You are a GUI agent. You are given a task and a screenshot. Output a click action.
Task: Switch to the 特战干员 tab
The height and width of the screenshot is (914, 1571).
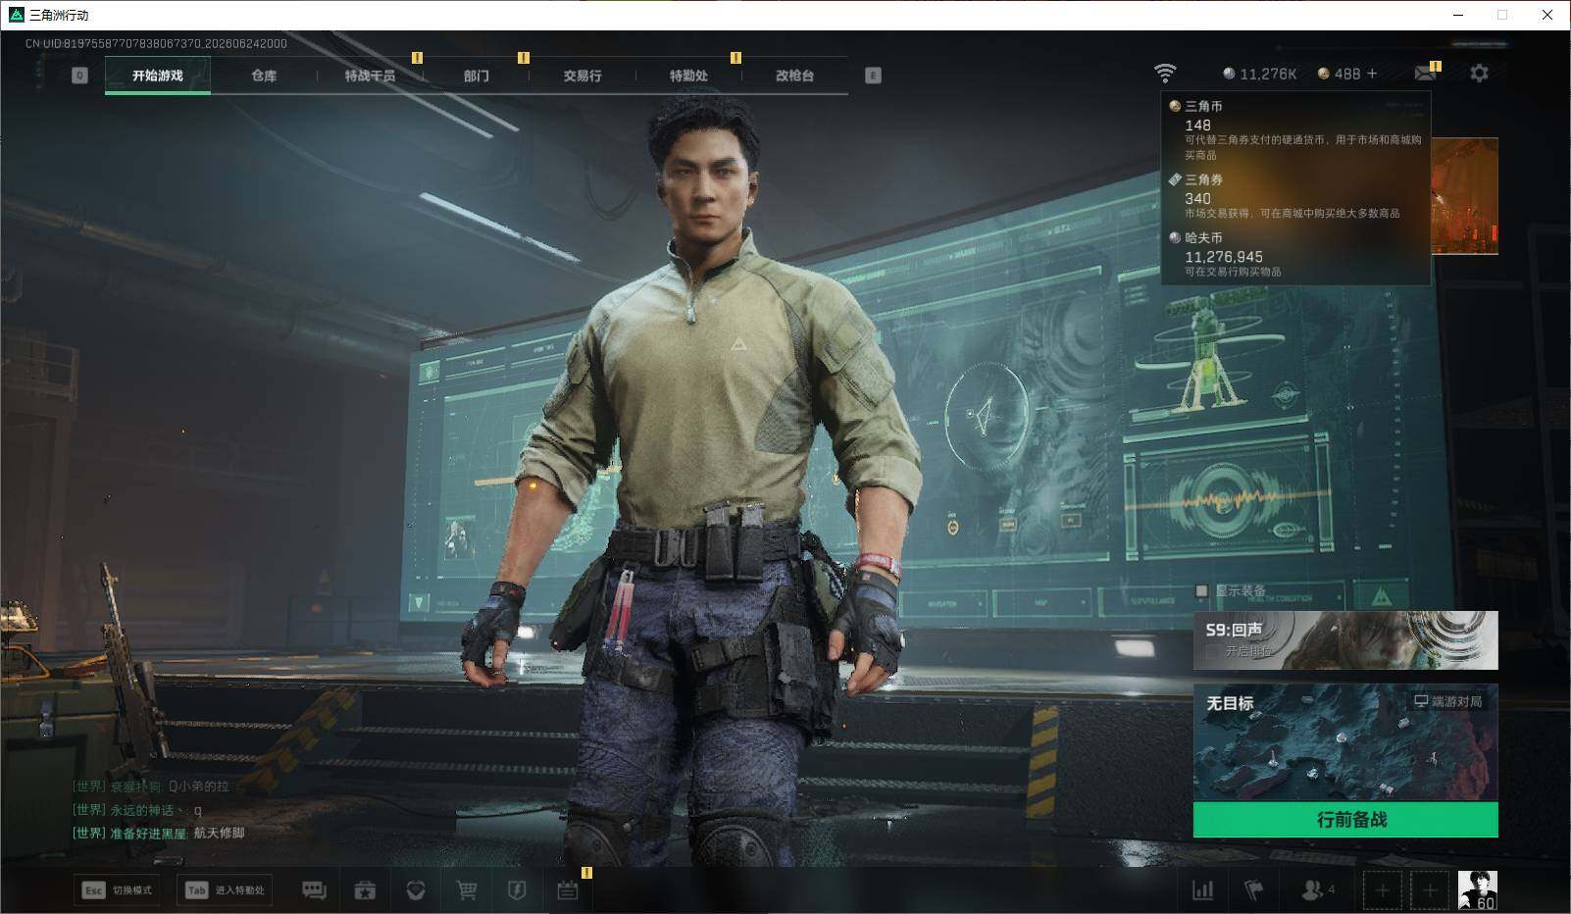[370, 76]
